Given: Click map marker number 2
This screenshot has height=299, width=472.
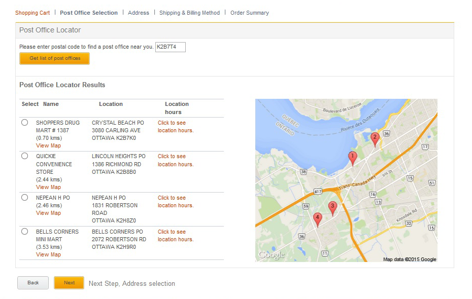Looking at the screenshot, I should coord(375,139).
